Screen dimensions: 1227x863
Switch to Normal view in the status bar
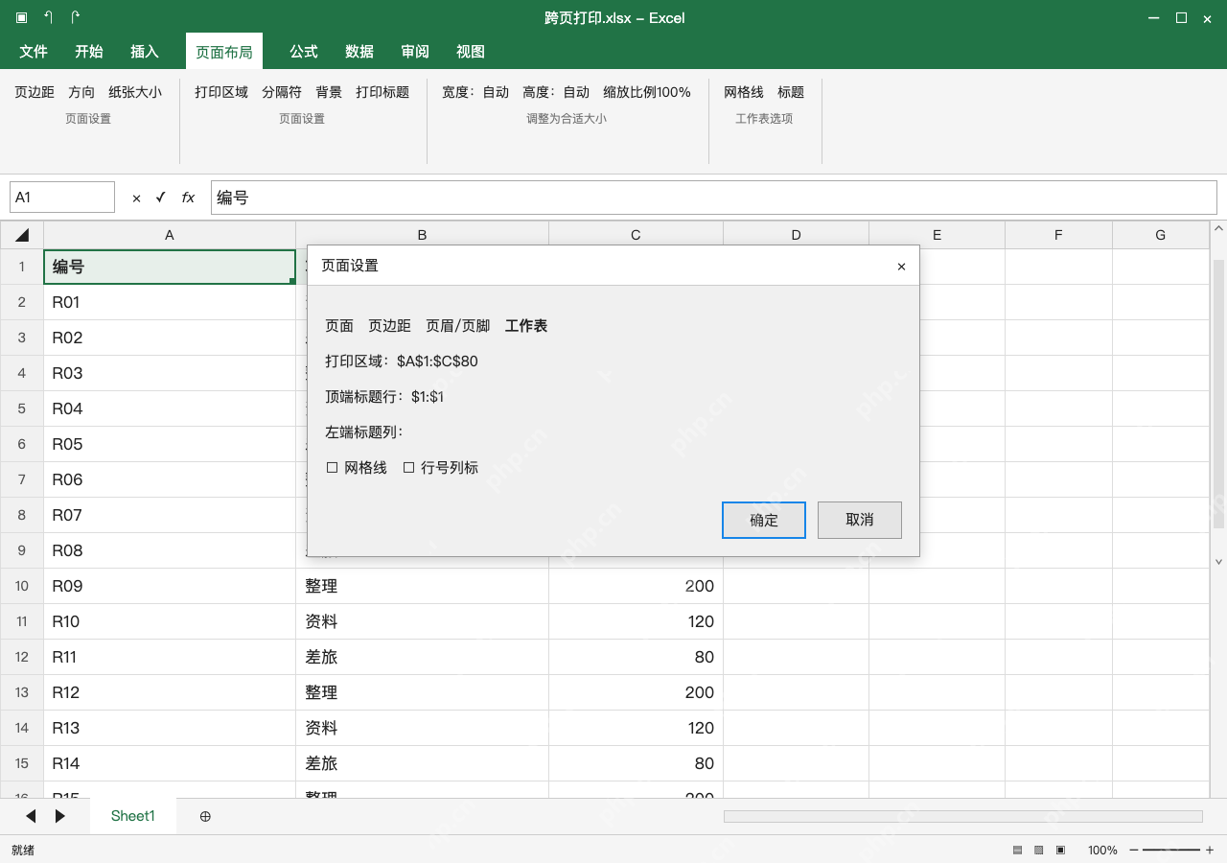[1017, 851]
